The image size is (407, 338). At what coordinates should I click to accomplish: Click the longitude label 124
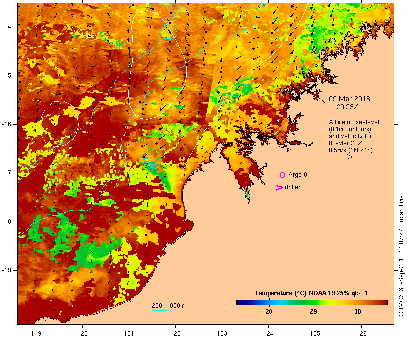[x=269, y=333]
